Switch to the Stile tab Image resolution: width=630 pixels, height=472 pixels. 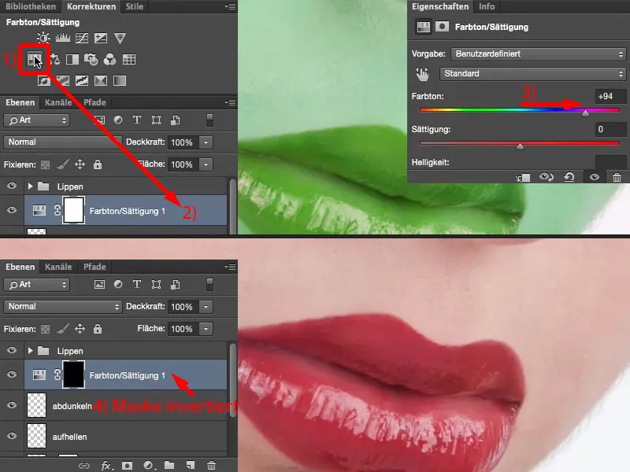tap(134, 6)
